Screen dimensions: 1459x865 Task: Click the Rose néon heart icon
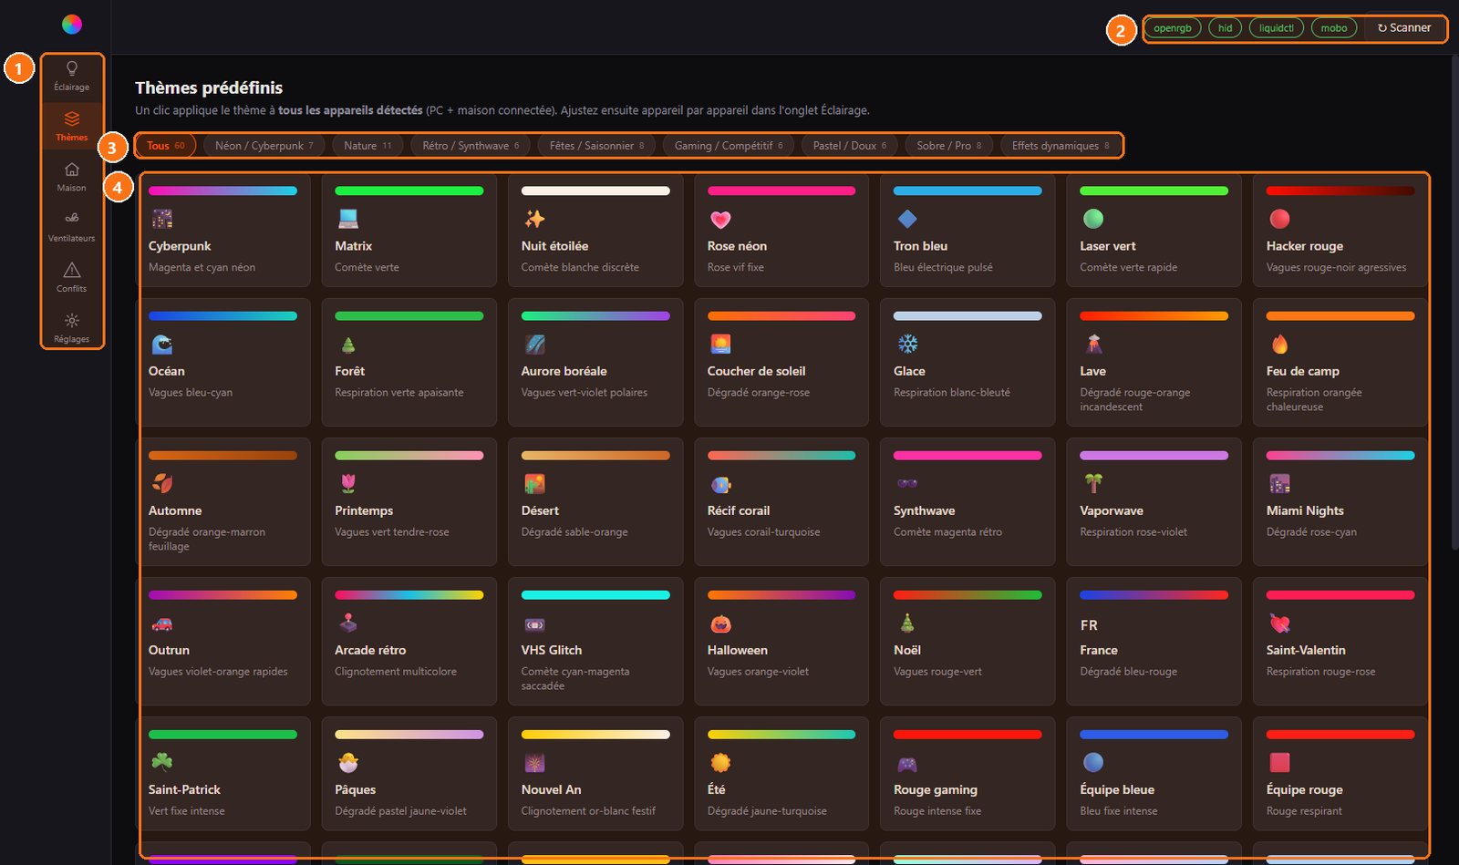click(720, 219)
